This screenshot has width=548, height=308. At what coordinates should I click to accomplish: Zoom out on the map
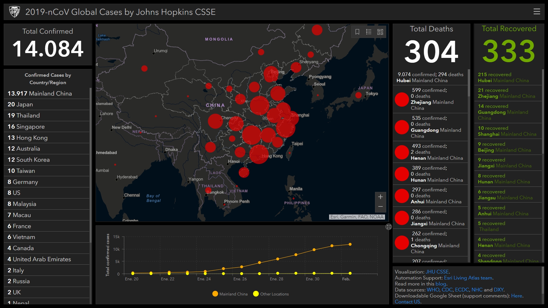point(380,207)
